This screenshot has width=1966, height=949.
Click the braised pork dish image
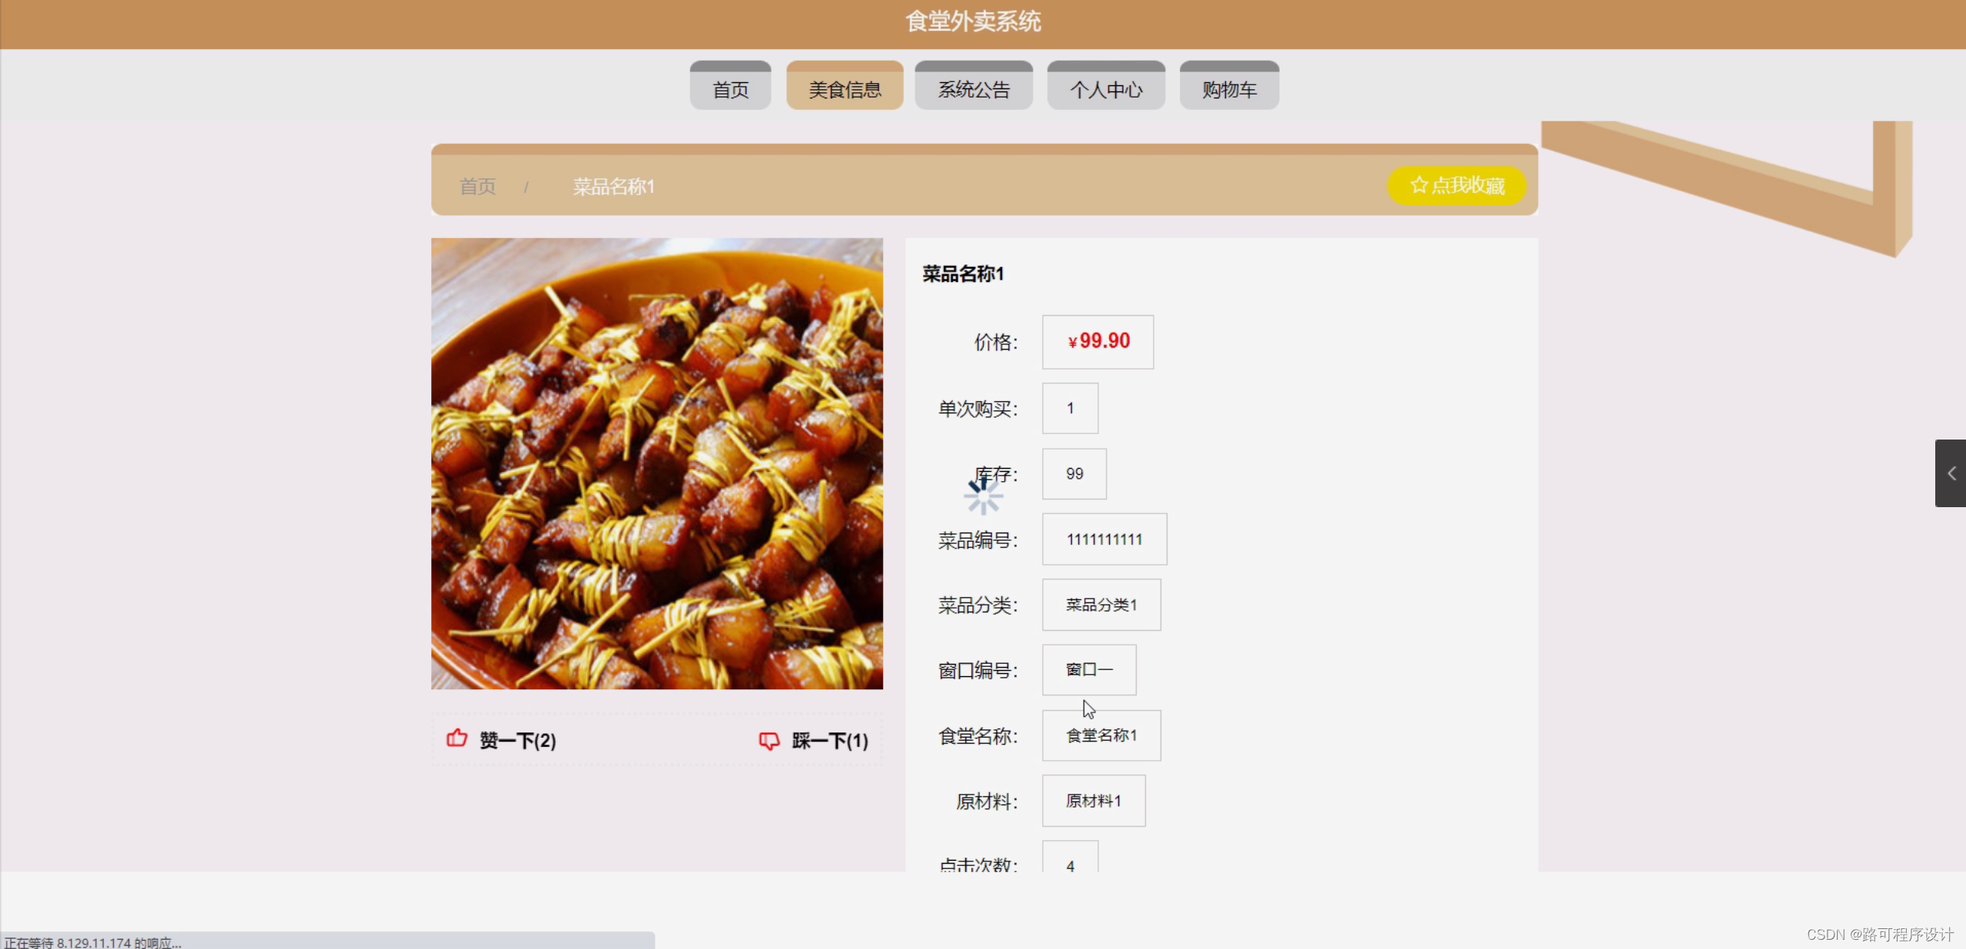[656, 463]
